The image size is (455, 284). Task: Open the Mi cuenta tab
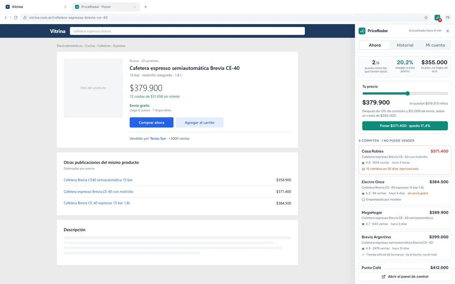point(435,45)
